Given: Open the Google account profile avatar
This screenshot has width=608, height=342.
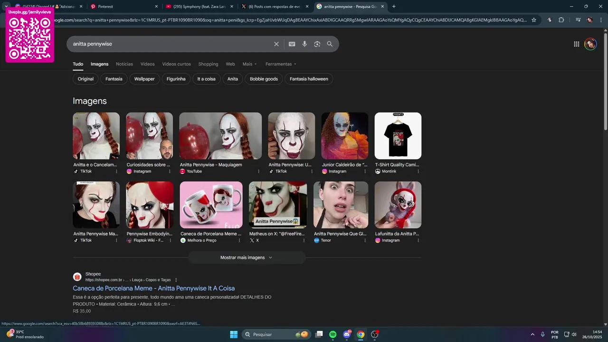Looking at the screenshot, I should coord(590,44).
